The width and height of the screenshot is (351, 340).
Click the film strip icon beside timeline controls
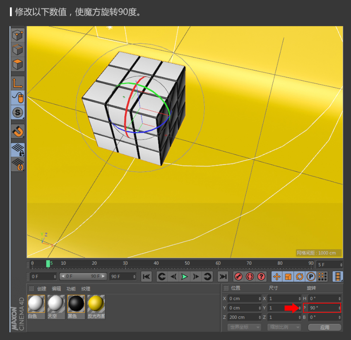click(338, 276)
